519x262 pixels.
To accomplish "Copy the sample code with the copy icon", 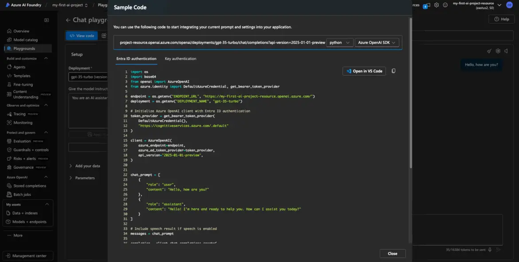I will (393, 71).
